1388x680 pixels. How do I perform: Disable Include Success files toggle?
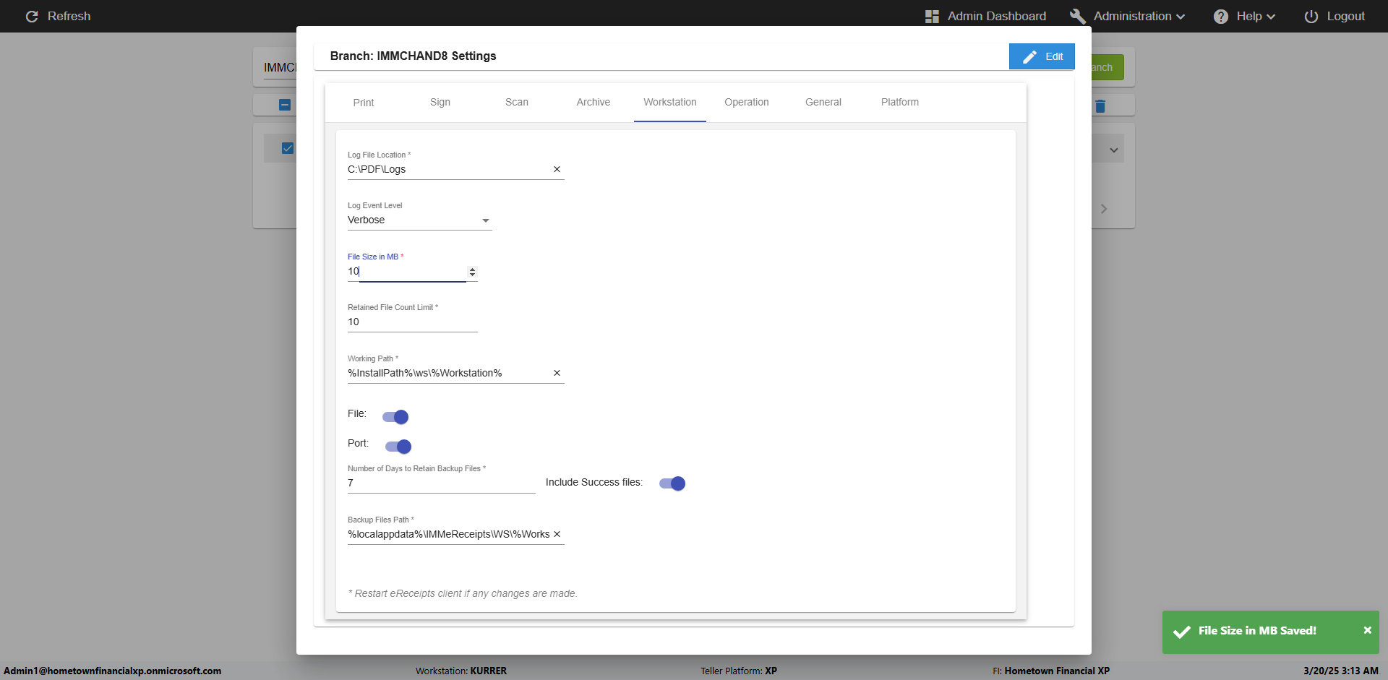pos(672,483)
